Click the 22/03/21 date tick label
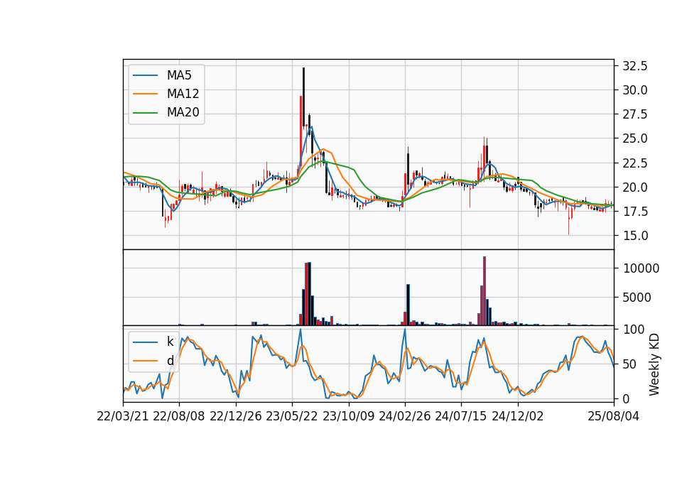The width and height of the screenshot is (682, 490). tap(123, 416)
